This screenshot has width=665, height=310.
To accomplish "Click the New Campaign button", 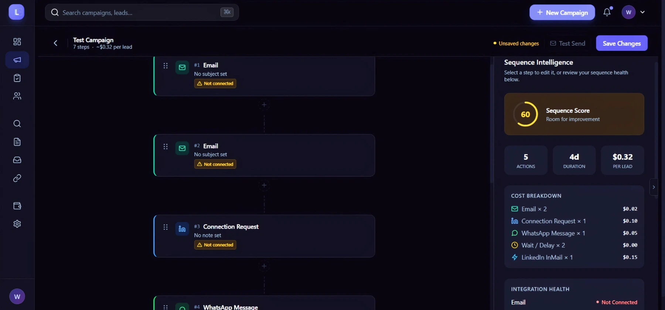I will coord(562,12).
